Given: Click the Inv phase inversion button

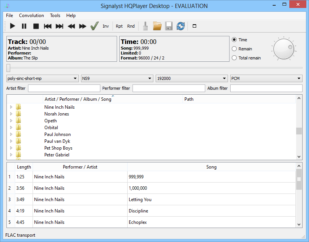Looking at the screenshot, I should pos(106,26).
